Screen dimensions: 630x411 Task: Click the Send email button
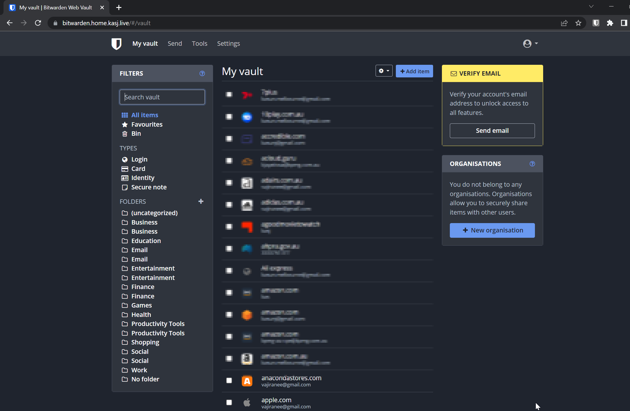[x=492, y=130]
